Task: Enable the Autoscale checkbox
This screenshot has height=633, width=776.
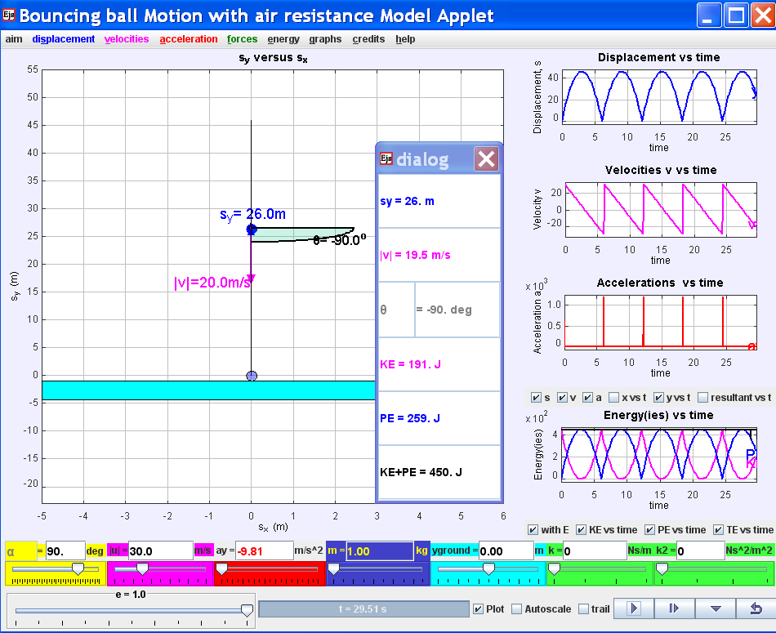Action: pyautogui.click(x=517, y=609)
